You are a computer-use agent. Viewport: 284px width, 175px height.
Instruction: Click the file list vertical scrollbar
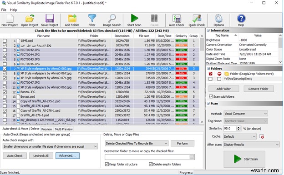(202, 79)
